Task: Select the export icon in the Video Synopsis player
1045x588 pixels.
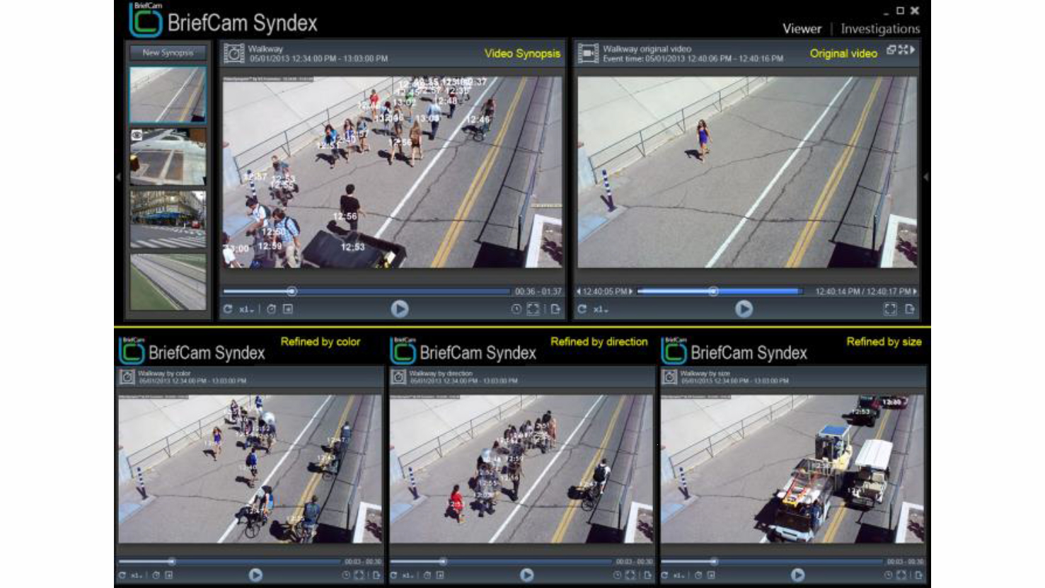Action: pos(557,309)
